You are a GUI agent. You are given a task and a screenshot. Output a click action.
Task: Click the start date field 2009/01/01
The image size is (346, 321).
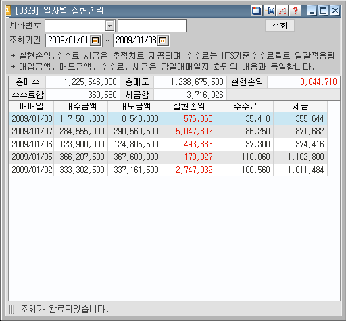68,41
